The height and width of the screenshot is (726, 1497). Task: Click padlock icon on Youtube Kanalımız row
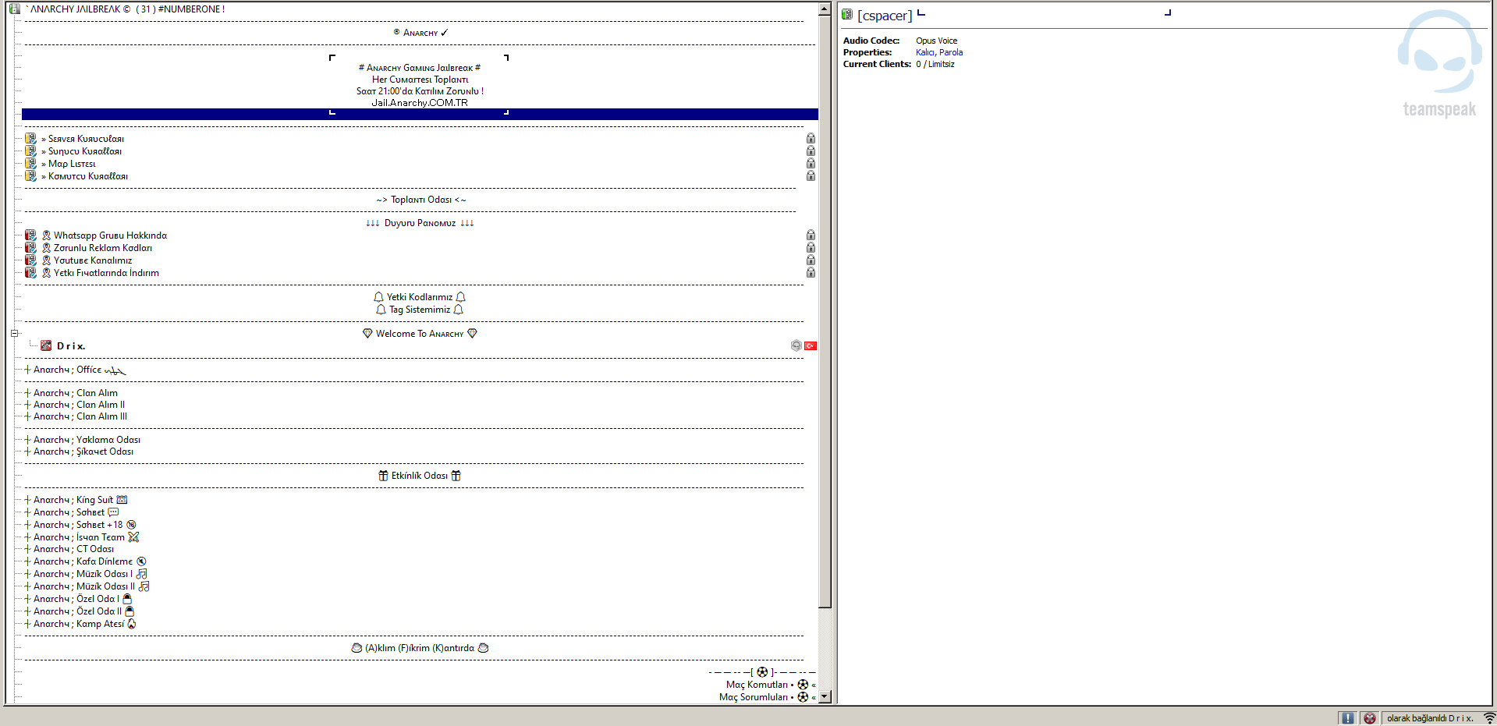coord(811,260)
